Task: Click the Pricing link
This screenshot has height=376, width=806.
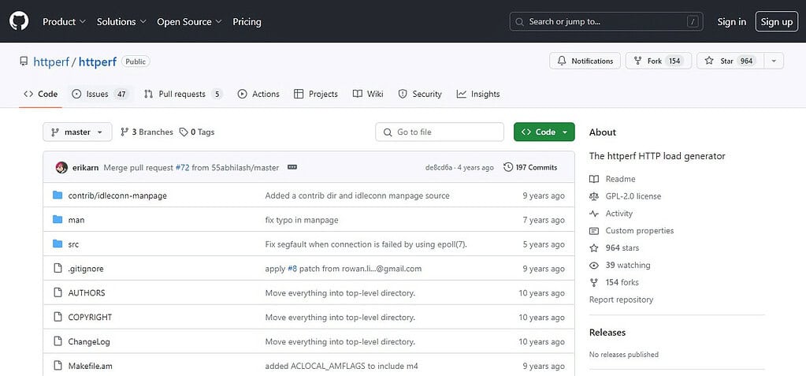Action: point(247,21)
